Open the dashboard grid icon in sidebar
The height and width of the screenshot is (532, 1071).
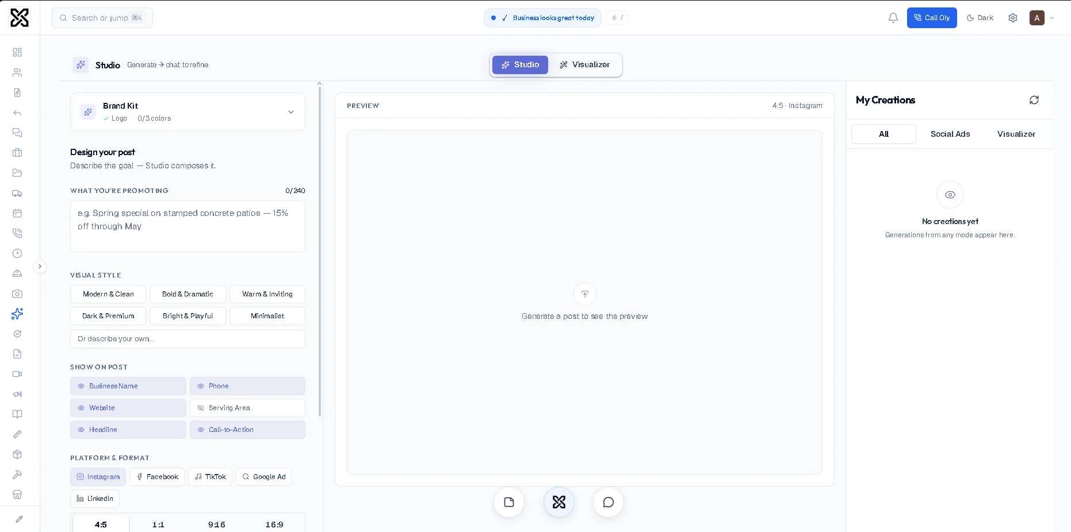coord(17,52)
